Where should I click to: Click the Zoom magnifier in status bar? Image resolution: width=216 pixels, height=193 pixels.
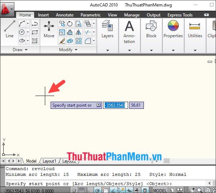199,190
